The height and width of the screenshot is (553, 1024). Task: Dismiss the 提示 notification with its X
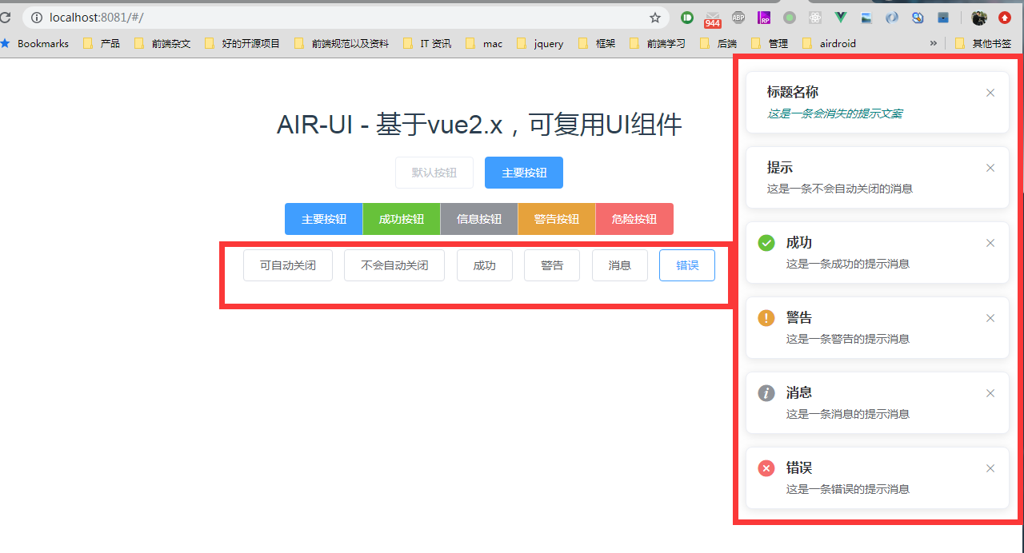990,168
